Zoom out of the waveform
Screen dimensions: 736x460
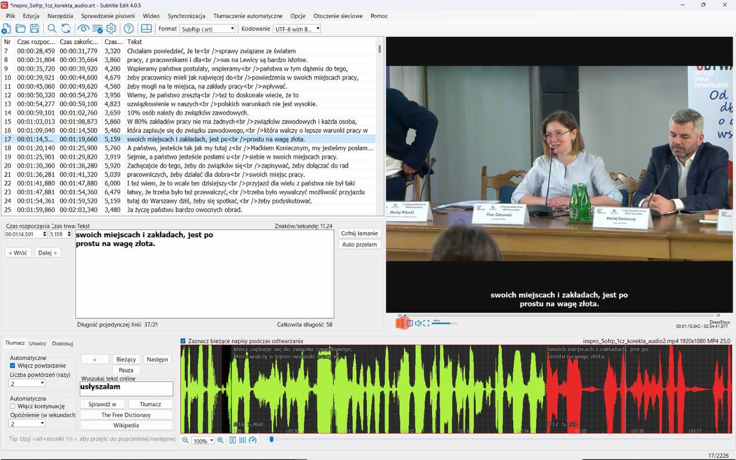pos(185,440)
